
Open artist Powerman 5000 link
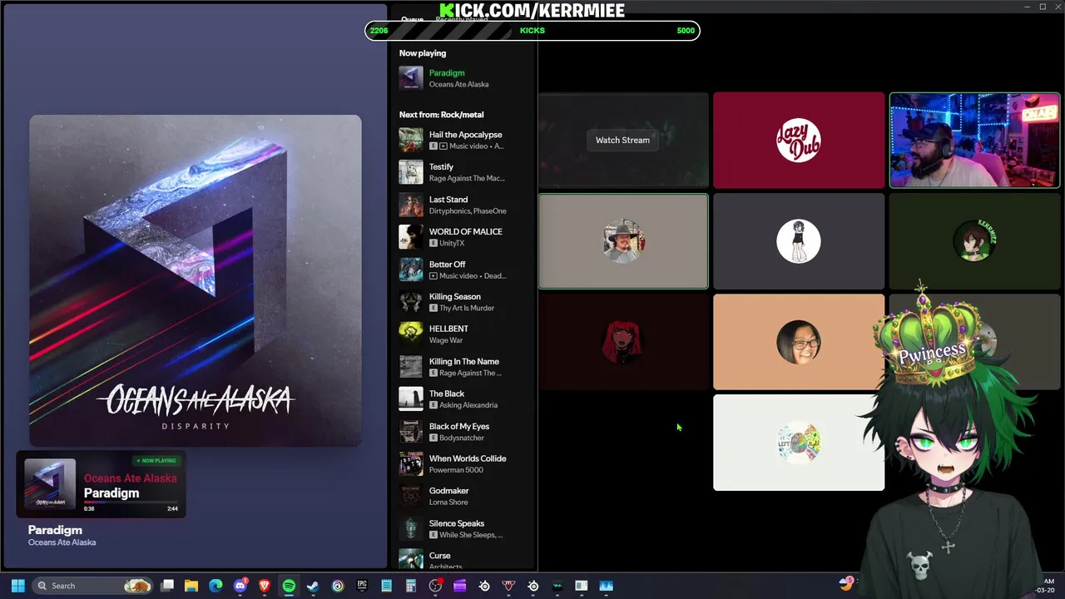point(456,470)
